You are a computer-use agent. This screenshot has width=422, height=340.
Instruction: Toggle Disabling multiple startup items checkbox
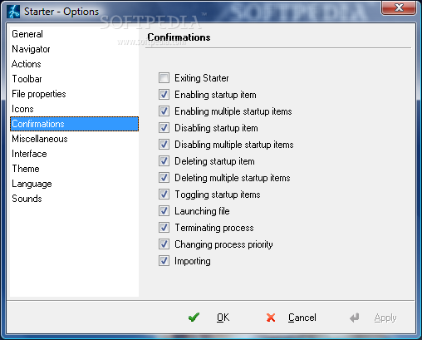pyautogui.click(x=164, y=145)
